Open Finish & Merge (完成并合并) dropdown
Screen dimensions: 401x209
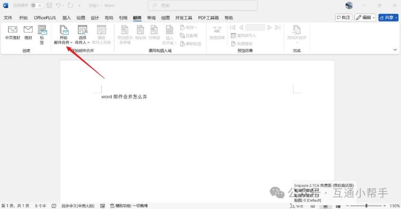coord(297,34)
